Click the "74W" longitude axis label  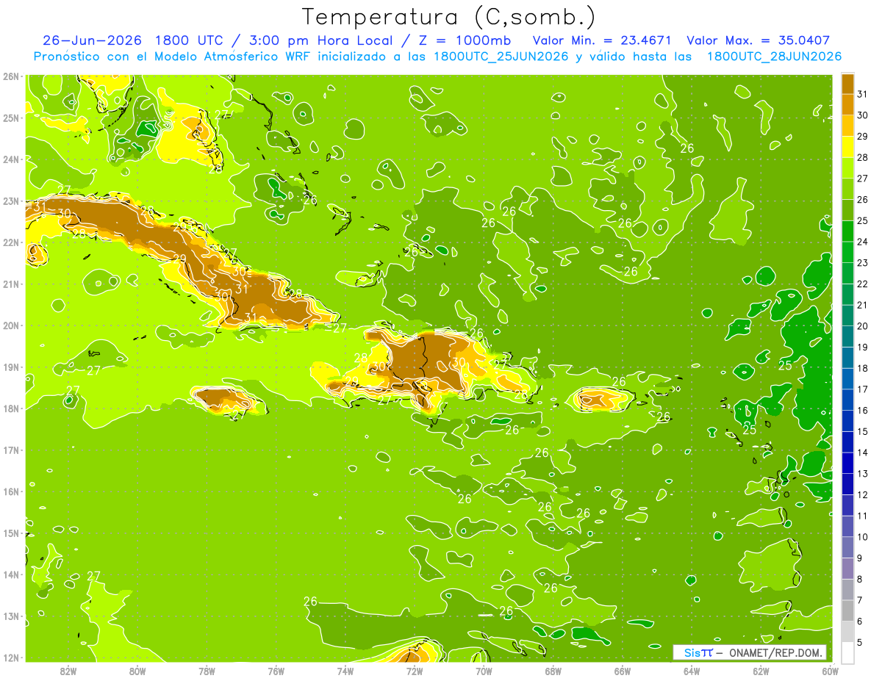[345, 670]
